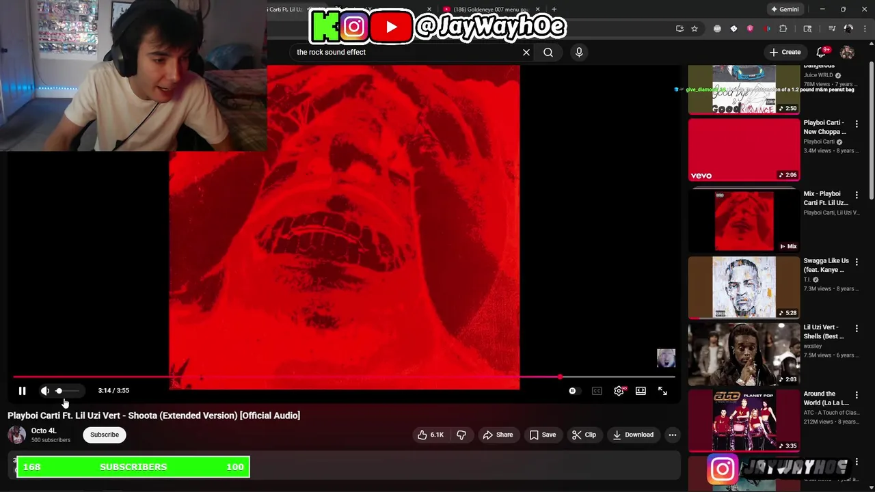The height and width of the screenshot is (492, 875).
Task: Open Chrome media controls icon
Action: 832,29
